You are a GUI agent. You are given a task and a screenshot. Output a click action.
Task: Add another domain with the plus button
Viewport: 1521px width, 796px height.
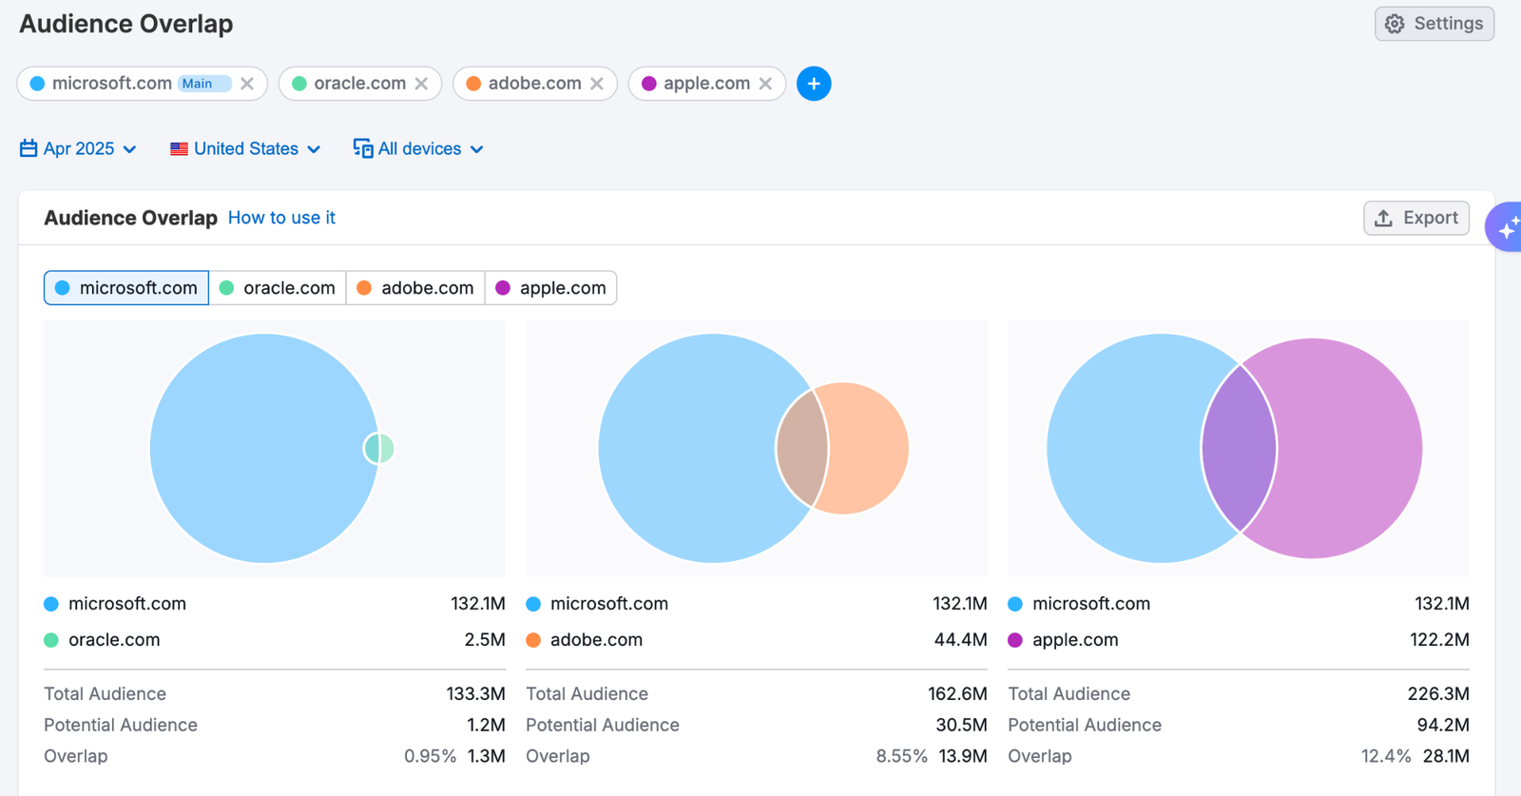pos(814,84)
